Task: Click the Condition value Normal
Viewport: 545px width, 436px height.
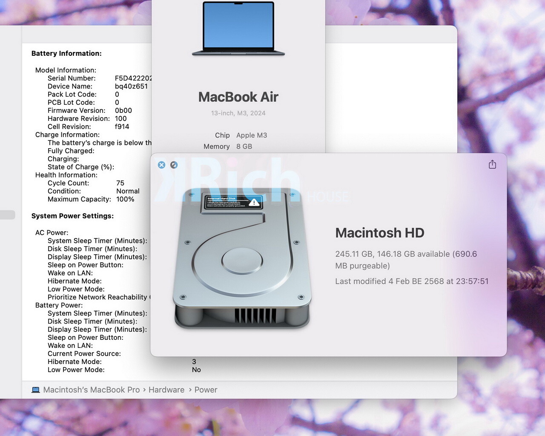Action: [128, 191]
